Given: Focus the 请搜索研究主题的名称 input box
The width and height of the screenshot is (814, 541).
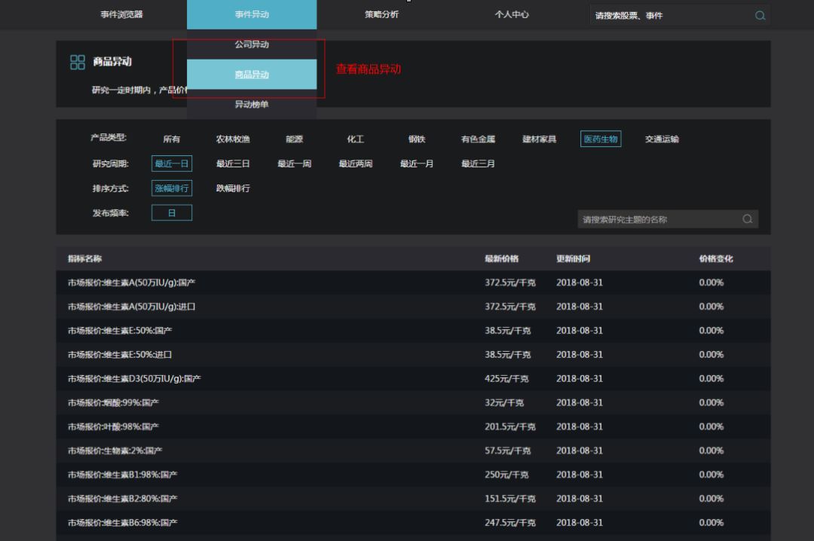Looking at the screenshot, I should [656, 219].
